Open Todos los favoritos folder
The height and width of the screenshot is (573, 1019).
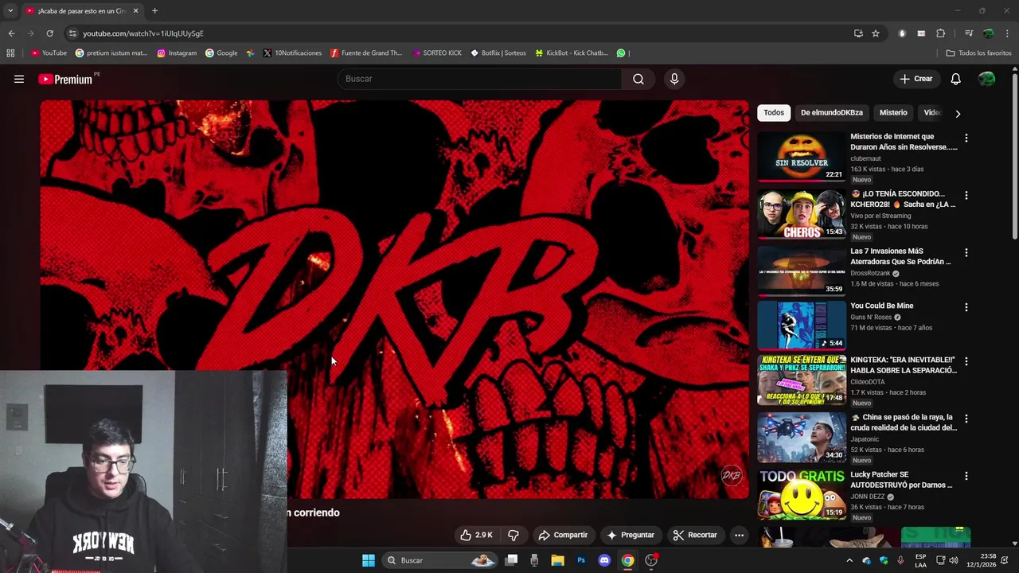[978, 53]
